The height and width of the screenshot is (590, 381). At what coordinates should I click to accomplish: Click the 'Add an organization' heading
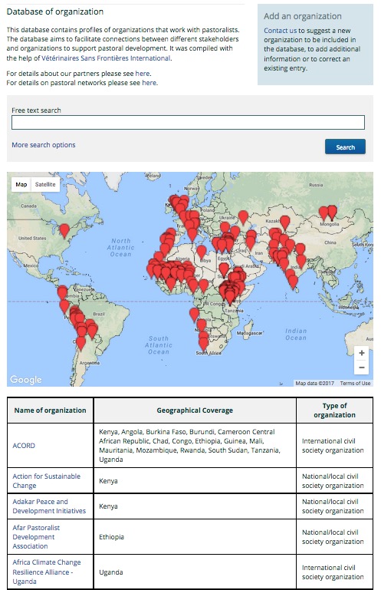(302, 16)
